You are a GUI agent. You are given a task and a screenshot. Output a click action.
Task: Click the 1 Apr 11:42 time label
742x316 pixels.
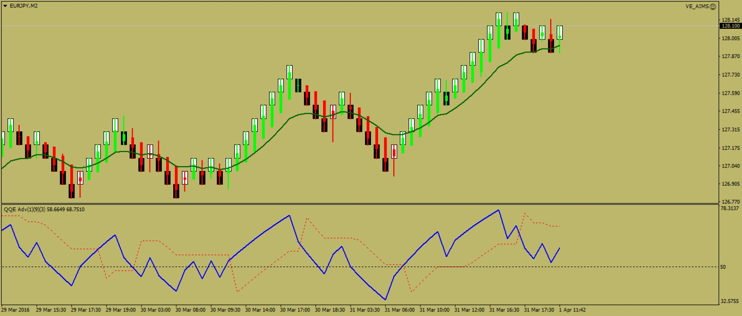[x=572, y=310]
